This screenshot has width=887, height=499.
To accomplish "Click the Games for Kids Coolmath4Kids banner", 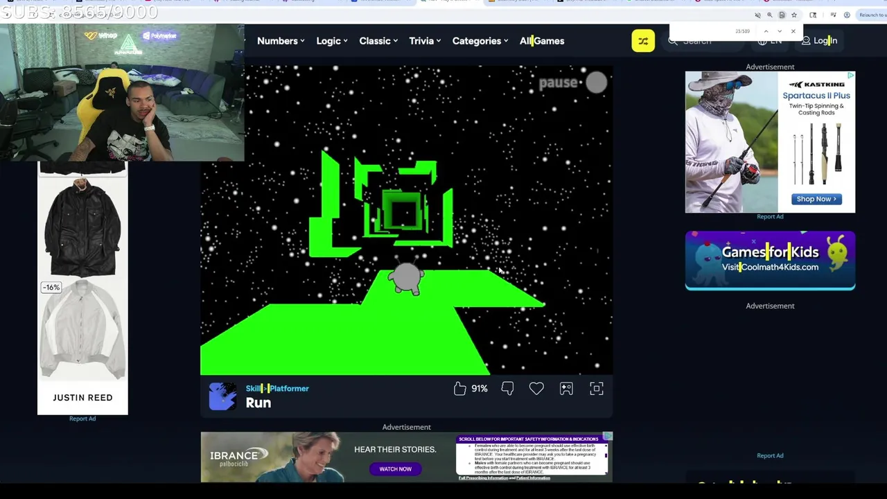I will (x=770, y=260).
